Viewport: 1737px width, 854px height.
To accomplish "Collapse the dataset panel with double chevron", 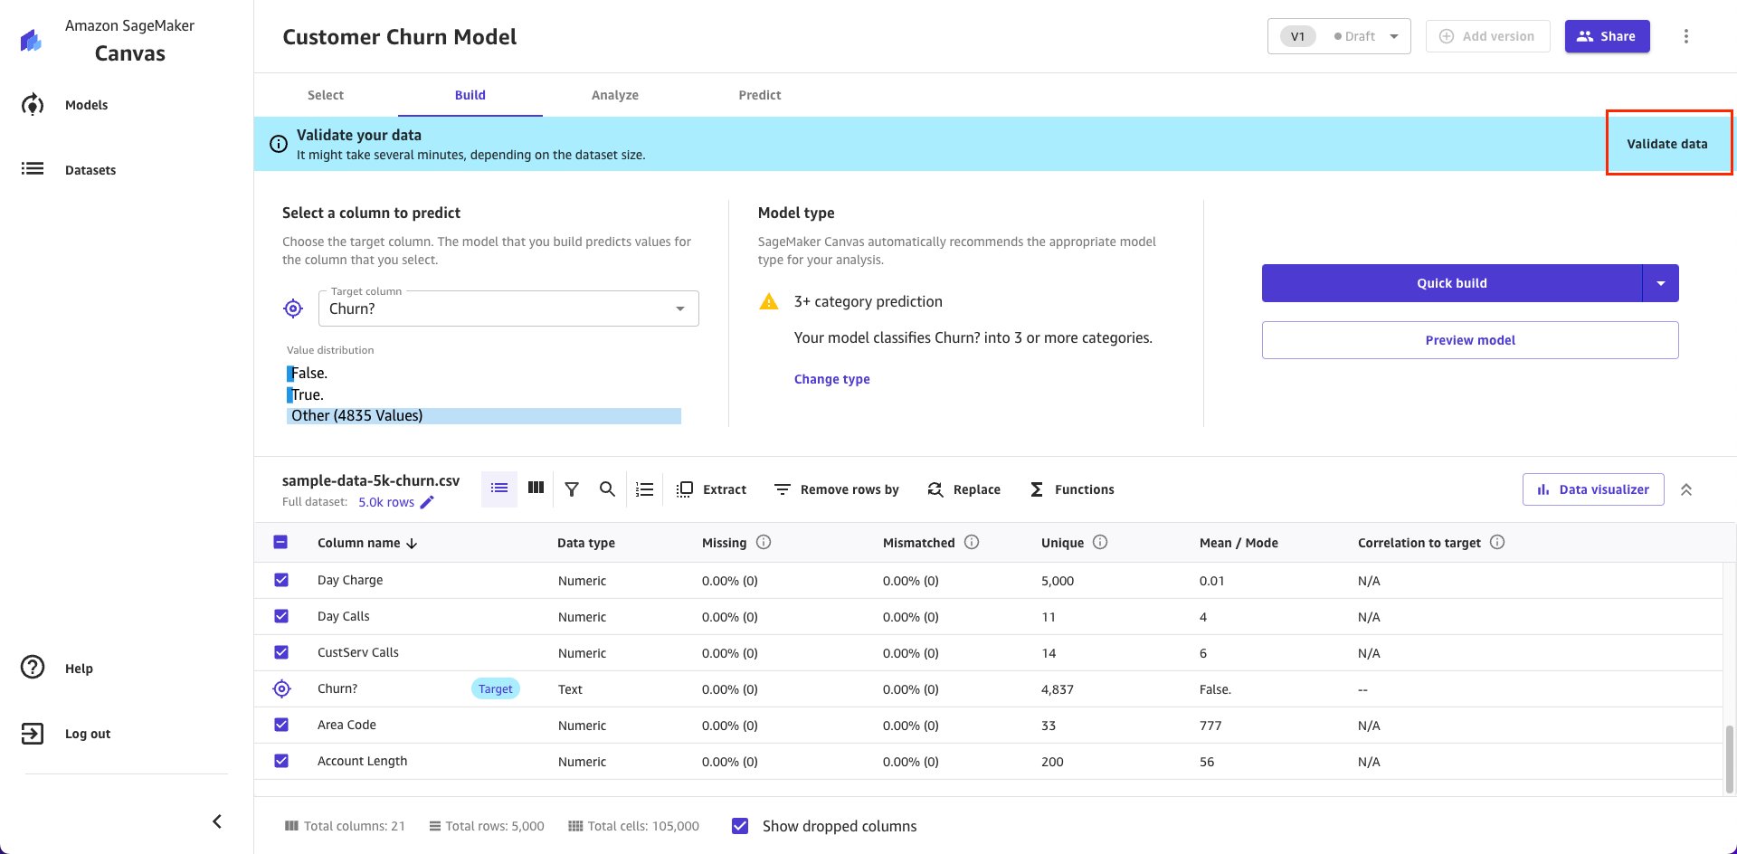I will click(1686, 489).
